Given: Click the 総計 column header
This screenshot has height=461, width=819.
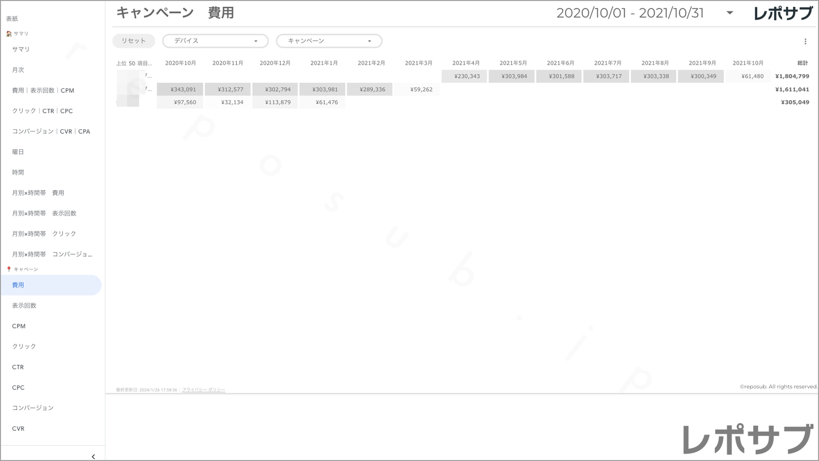Looking at the screenshot, I should point(802,63).
